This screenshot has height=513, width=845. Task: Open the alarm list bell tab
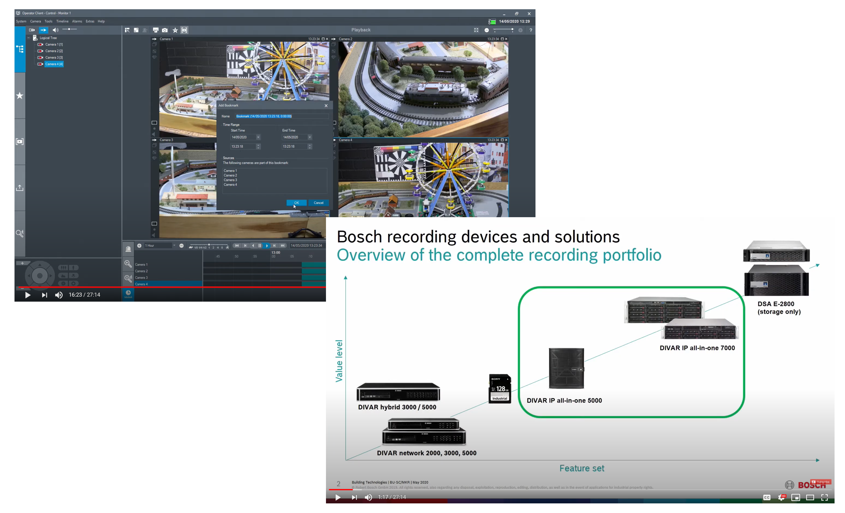point(128,249)
